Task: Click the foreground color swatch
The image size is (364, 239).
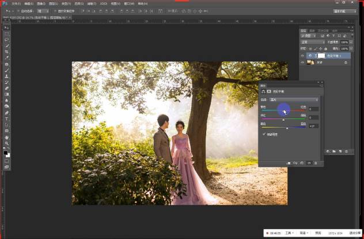Action: (x=5, y=153)
